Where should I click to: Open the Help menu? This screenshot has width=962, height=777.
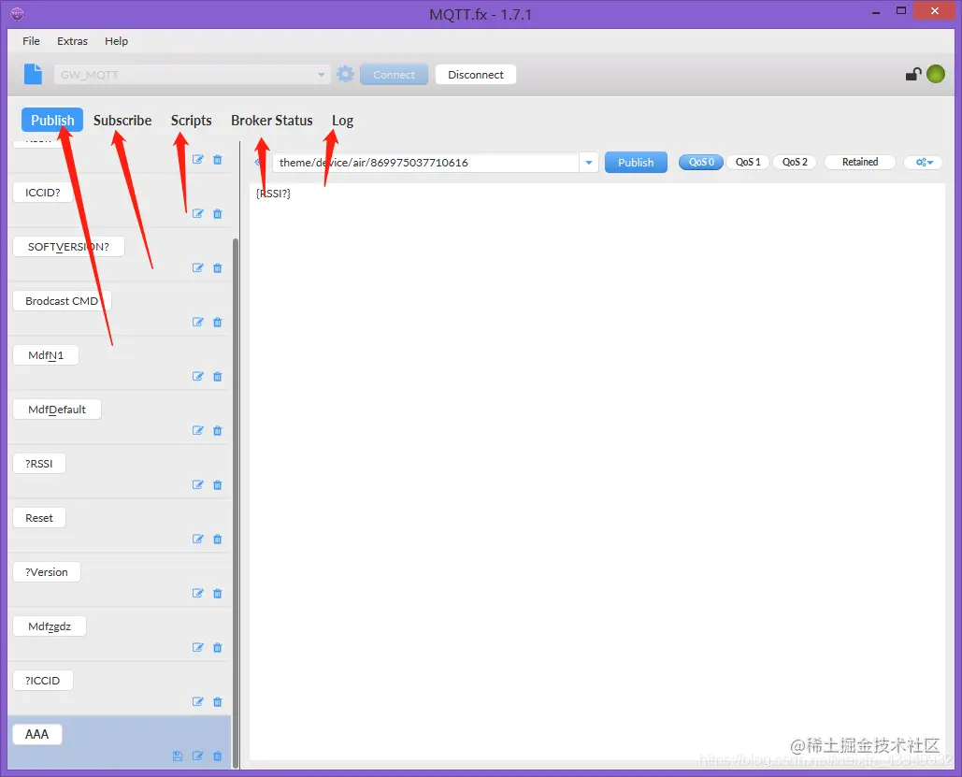click(x=116, y=41)
